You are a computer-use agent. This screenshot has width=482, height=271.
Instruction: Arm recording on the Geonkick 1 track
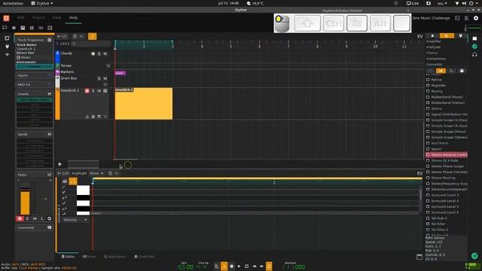coord(87,91)
